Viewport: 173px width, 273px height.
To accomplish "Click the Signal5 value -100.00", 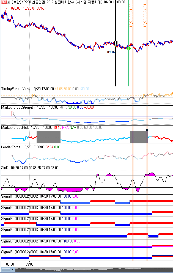I will coord(67,241).
